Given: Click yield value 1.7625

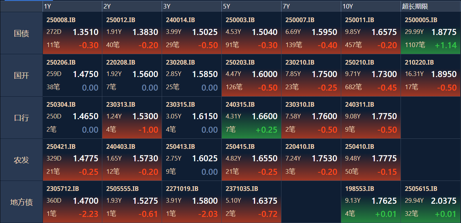Looking at the screenshot, I should coord(384,201).
